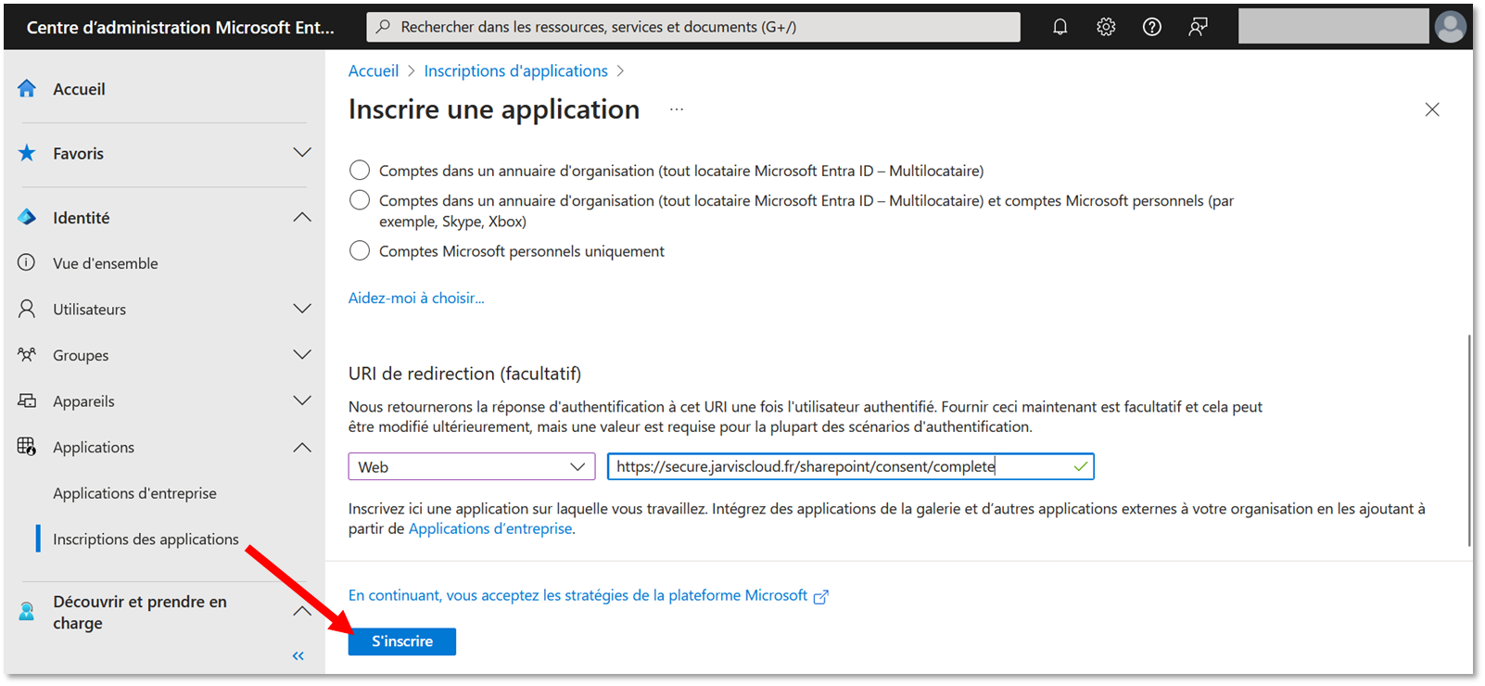Open the 'Aidez-moi à choisir...' link
Screen dimensions: 1485x686
(416, 298)
